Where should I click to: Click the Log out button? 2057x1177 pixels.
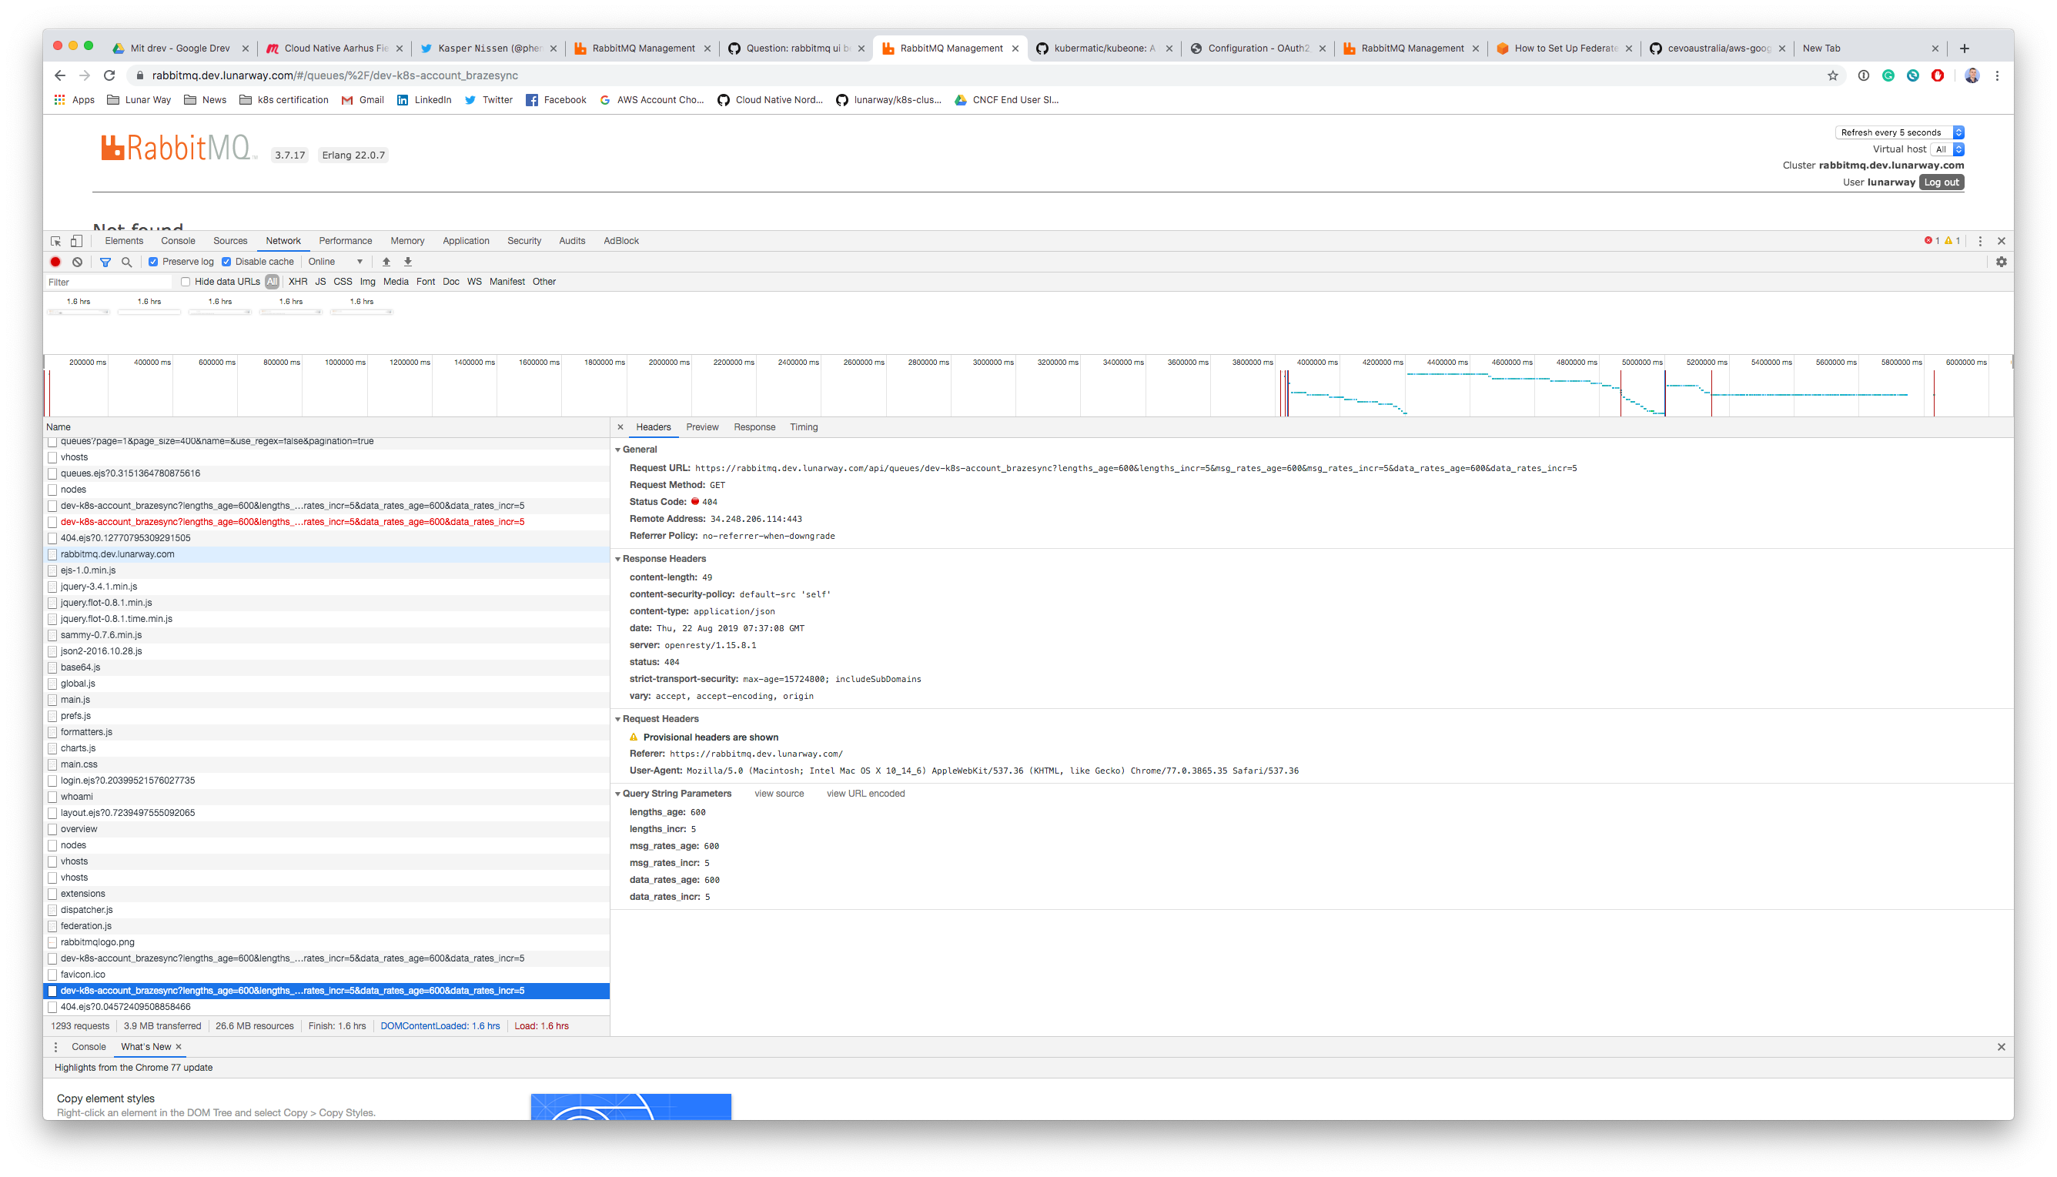pyautogui.click(x=1942, y=182)
